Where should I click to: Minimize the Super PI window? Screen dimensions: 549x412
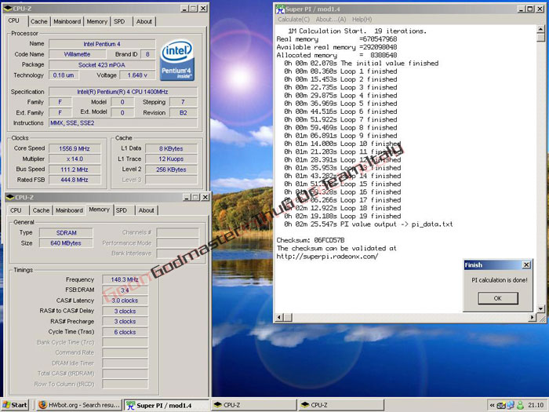point(522,9)
